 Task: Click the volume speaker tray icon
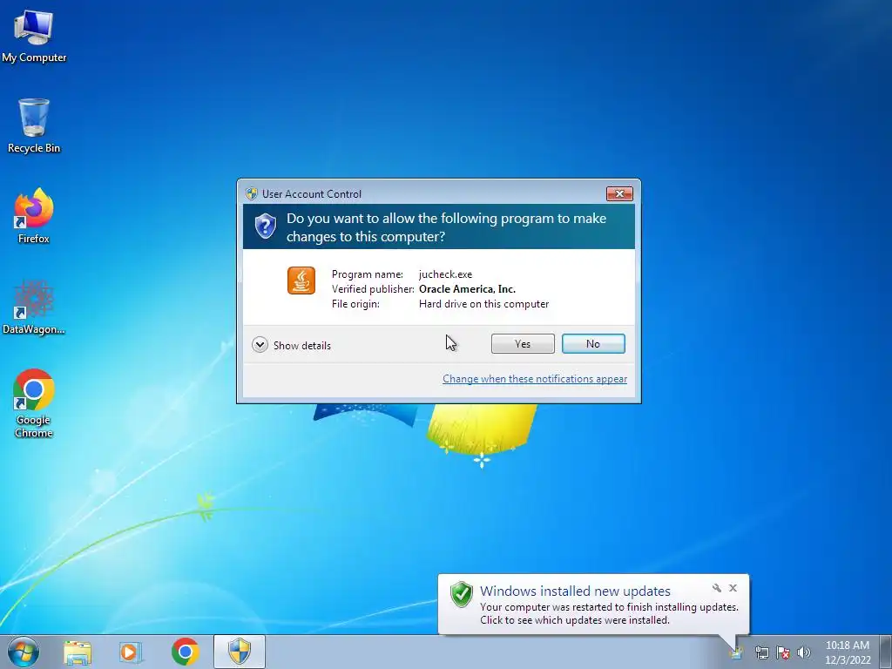[804, 652]
